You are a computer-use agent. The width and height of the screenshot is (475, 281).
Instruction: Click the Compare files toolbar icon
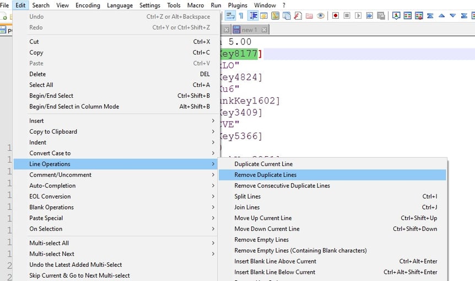pyautogui.click(x=407, y=15)
